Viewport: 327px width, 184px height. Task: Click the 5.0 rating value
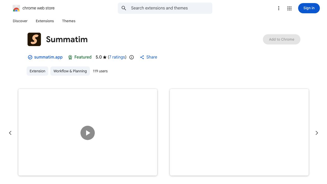pyautogui.click(x=99, y=57)
